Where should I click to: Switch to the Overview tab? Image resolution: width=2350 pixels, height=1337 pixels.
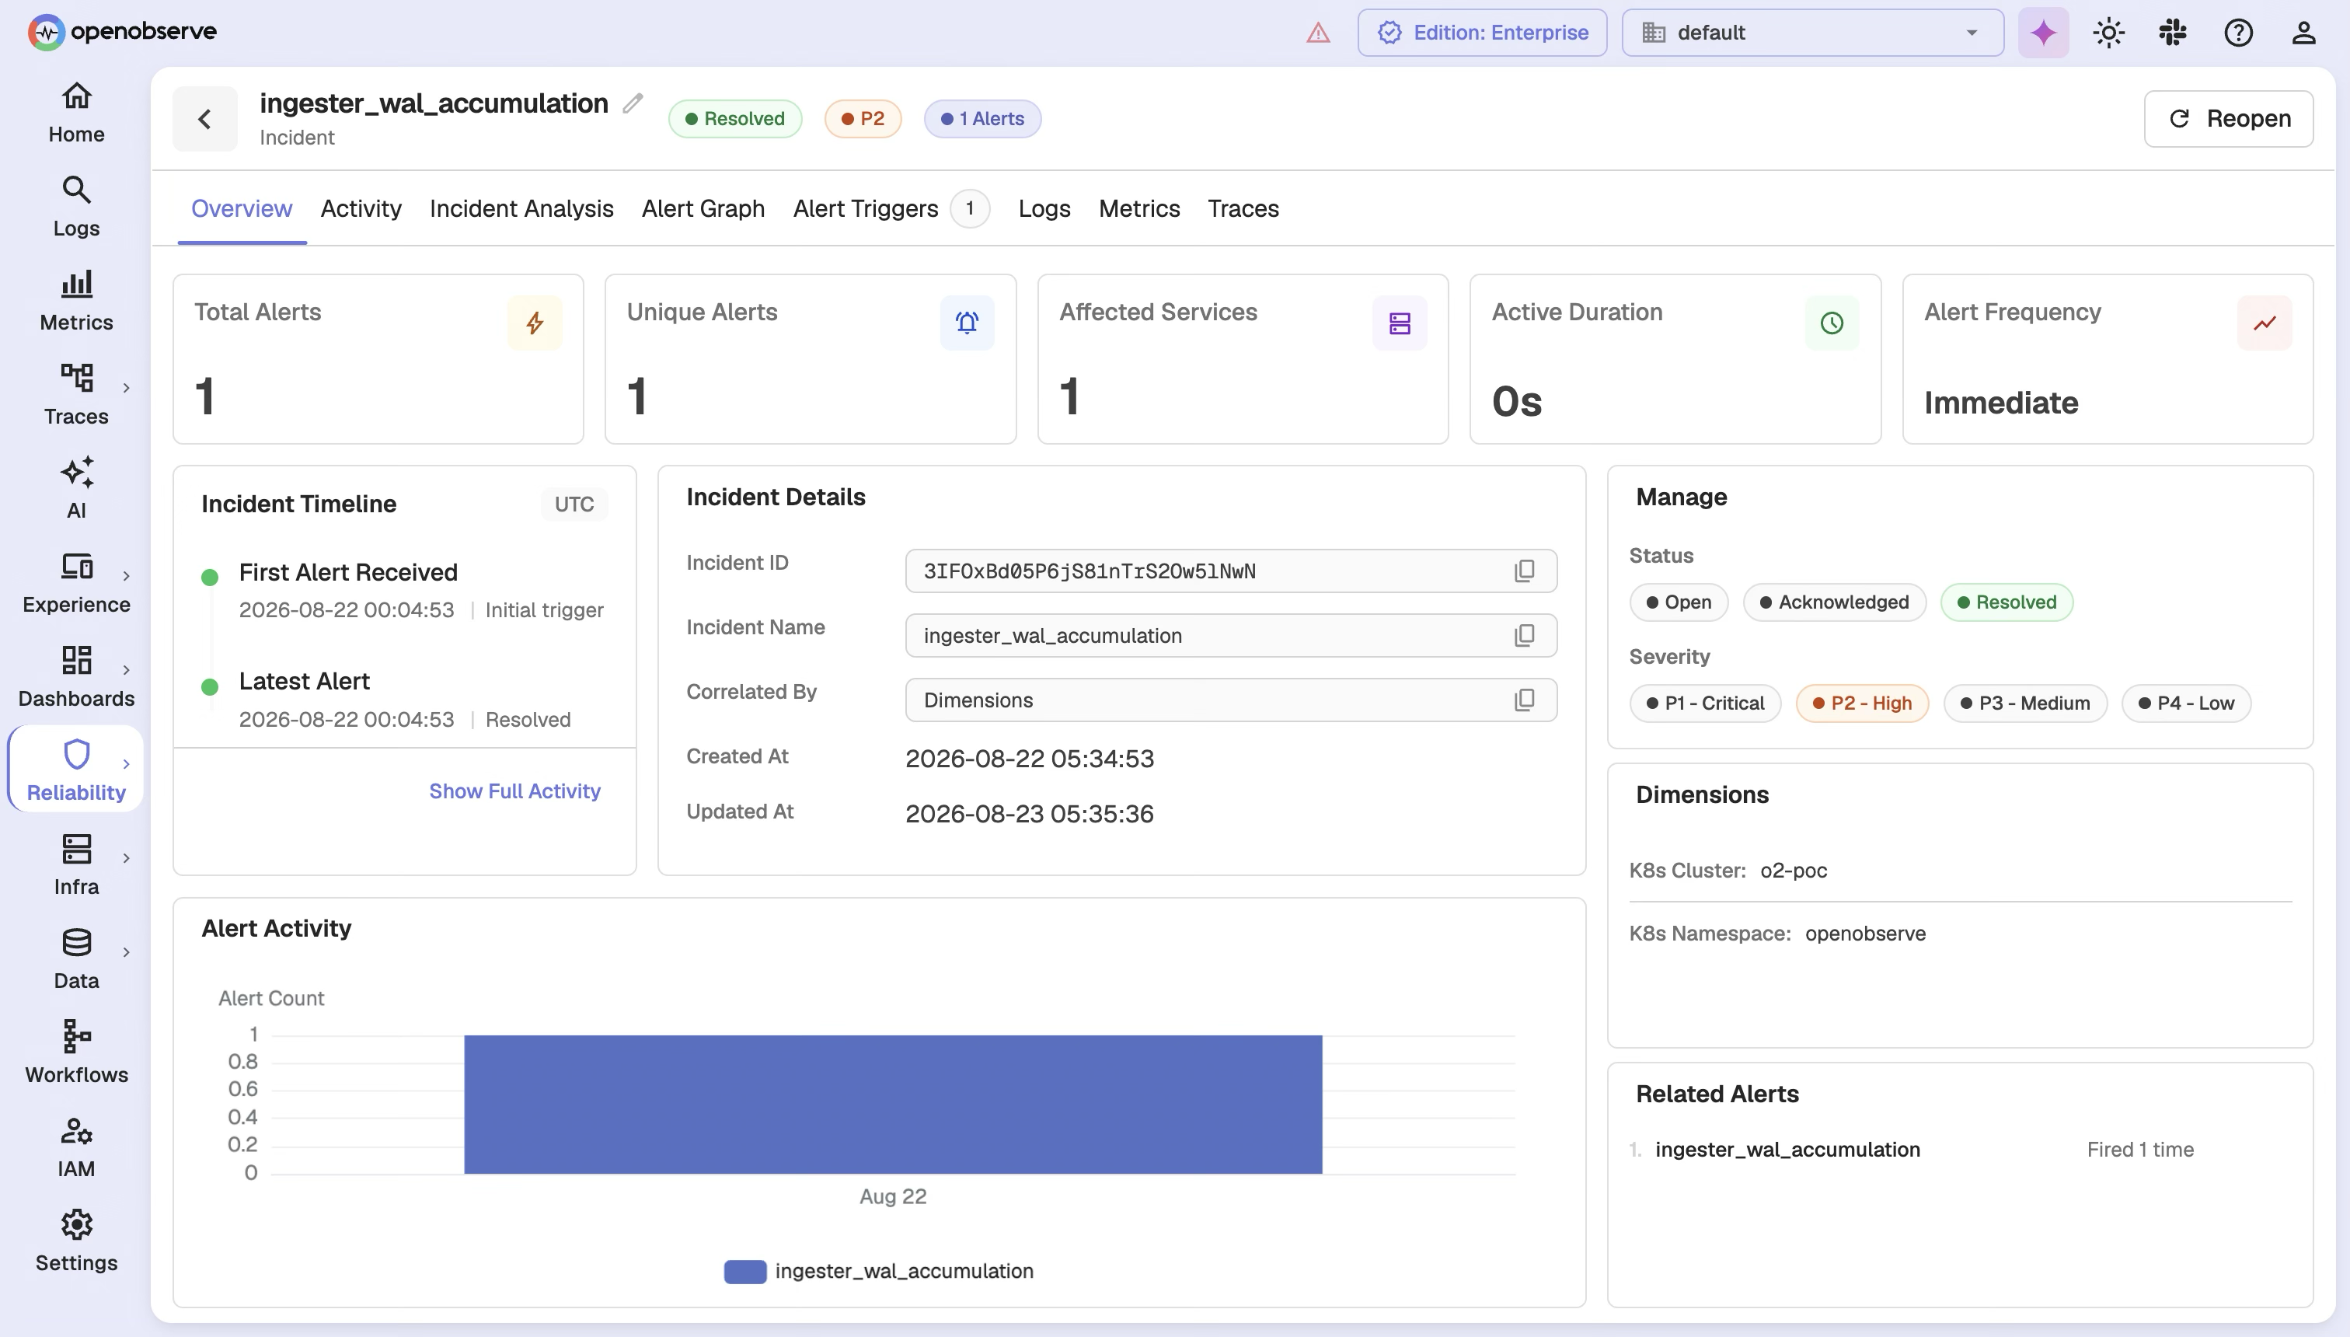(x=242, y=208)
